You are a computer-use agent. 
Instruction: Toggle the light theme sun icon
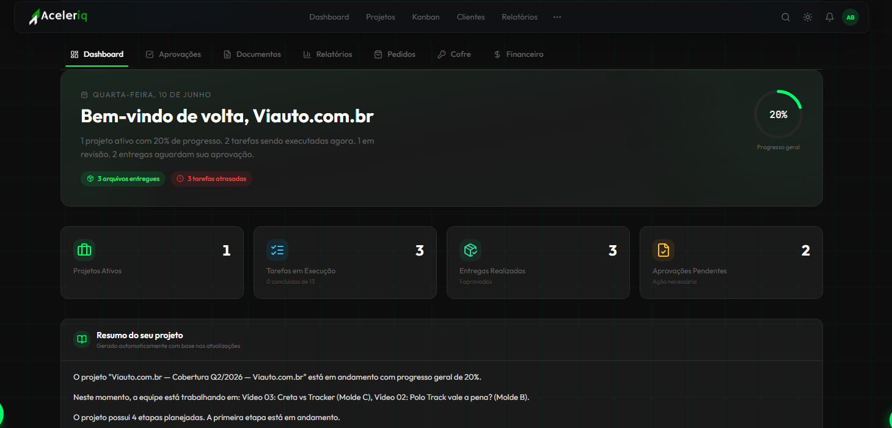pyautogui.click(x=808, y=17)
